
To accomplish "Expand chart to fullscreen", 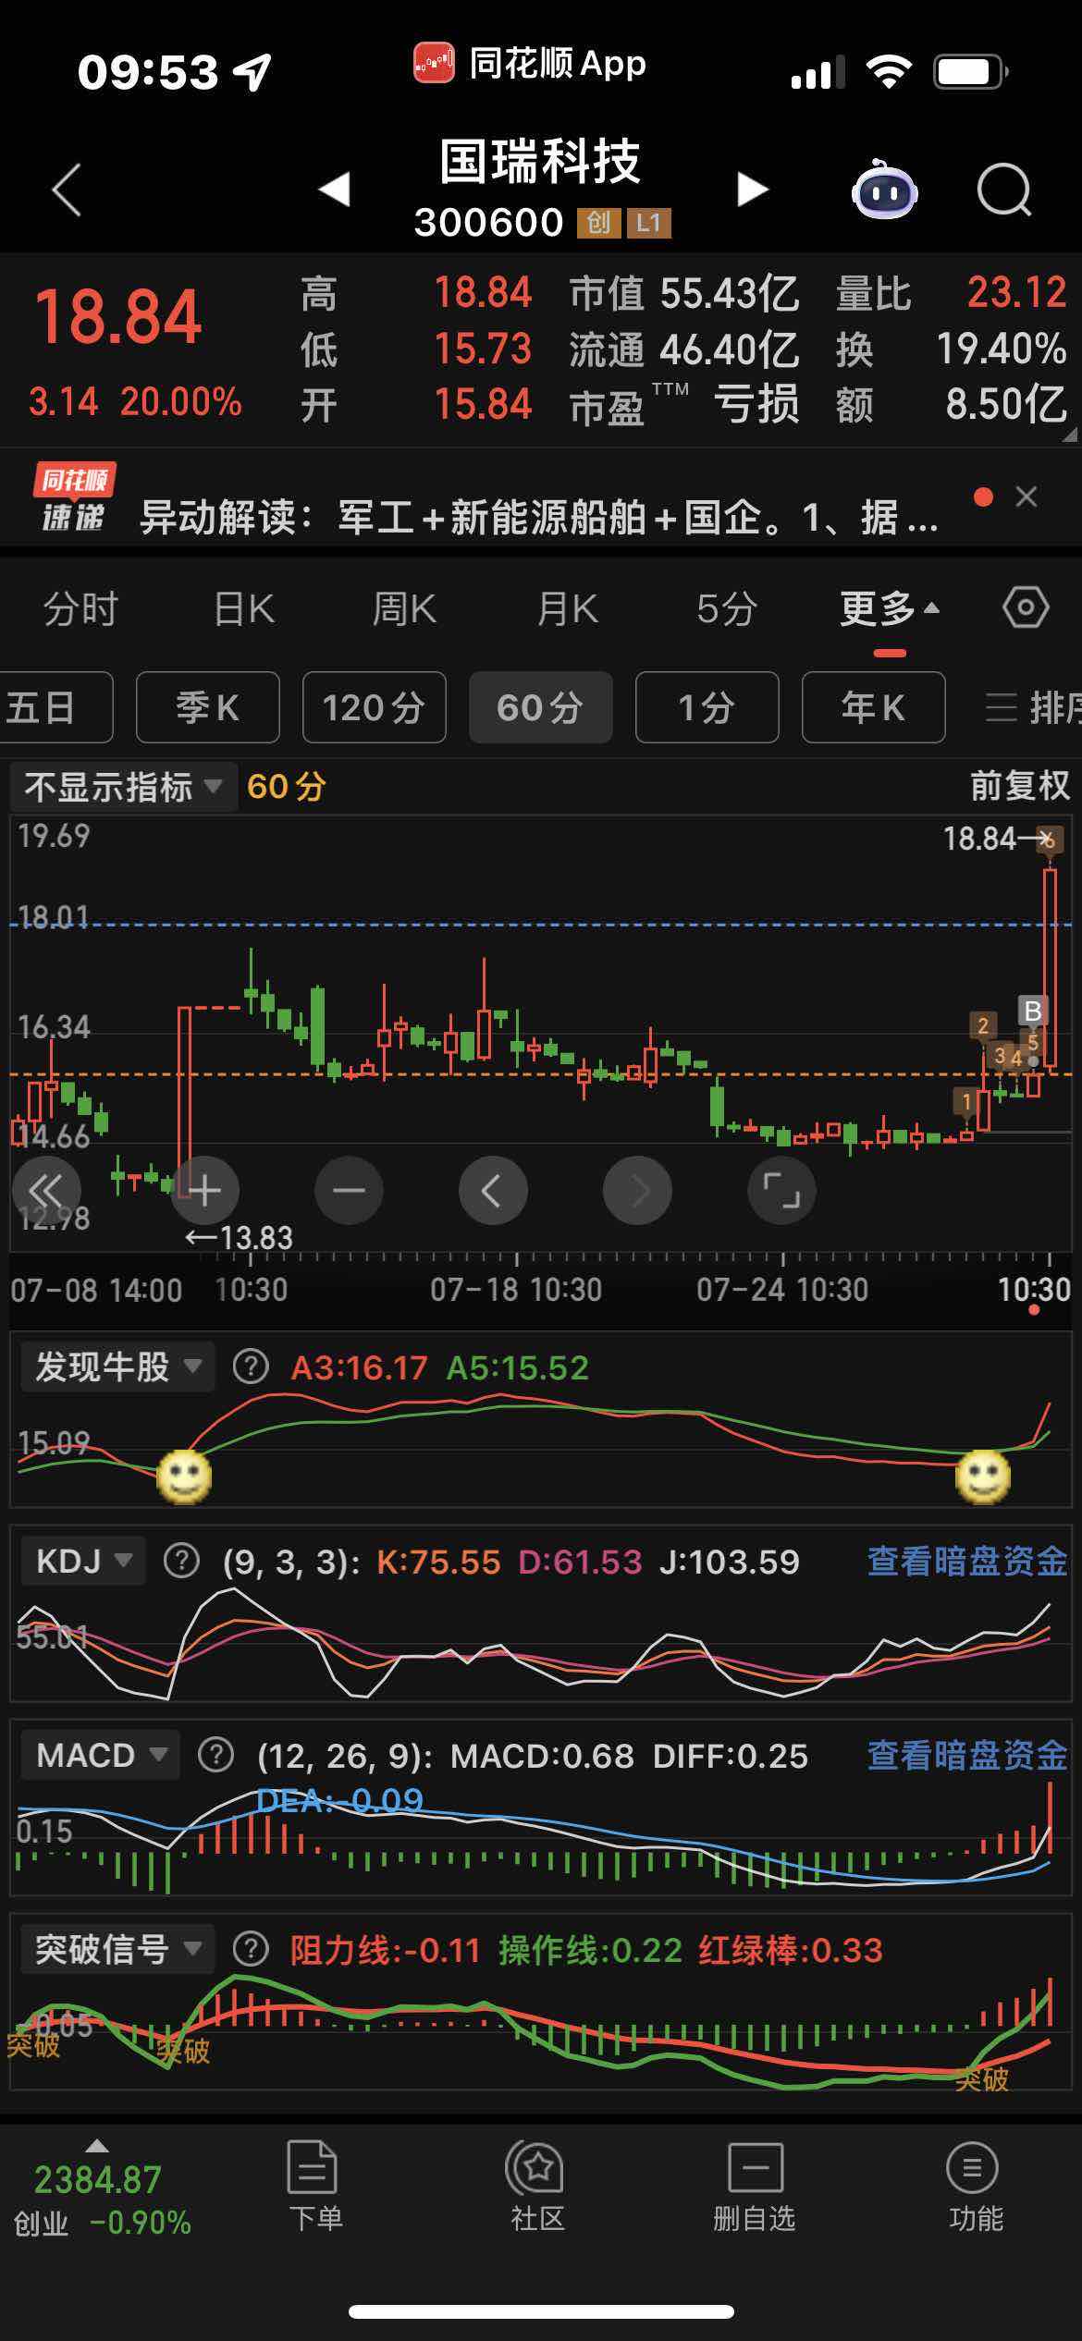I will (x=781, y=1191).
